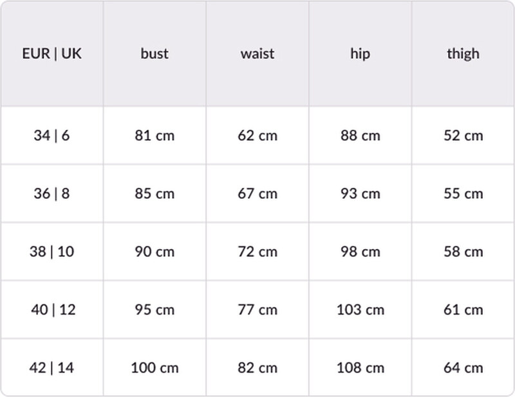The width and height of the screenshot is (515, 397).
Task: Click the thigh column header
Action: tap(463, 53)
